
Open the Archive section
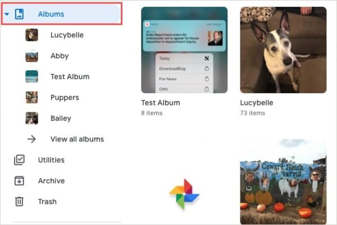click(51, 181)
